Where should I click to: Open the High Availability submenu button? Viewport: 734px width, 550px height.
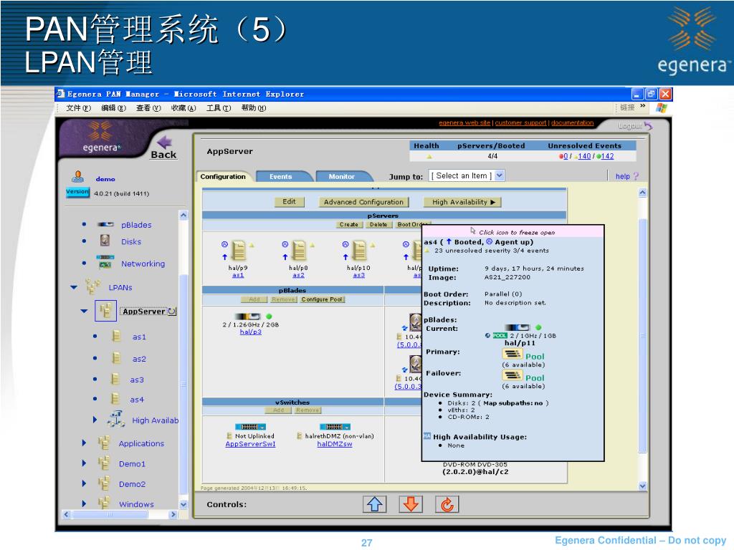463,202
